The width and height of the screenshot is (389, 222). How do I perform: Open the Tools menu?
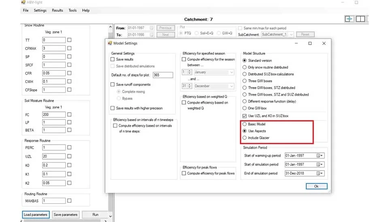point(73,11)
